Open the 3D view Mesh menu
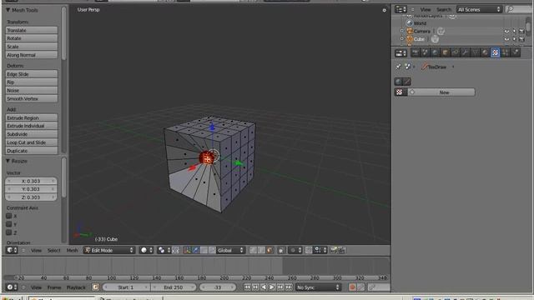The width and height of the screenshot is (534, 300). pyautogui.click(x=72, y=250)
